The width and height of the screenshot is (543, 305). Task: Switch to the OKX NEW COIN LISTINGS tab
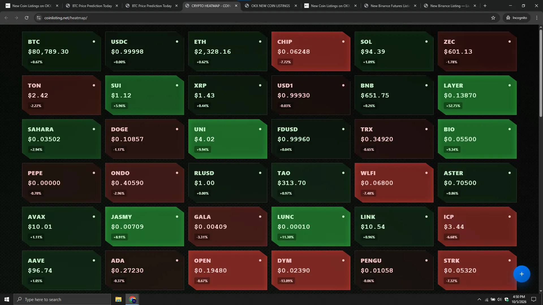(x=270, y=6)
